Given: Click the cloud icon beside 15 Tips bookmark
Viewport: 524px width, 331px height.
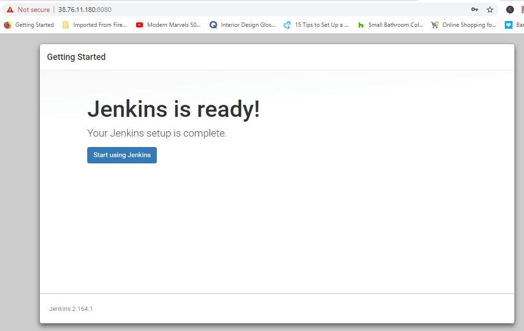Looking at the screenshot, I should coord(287,25).
